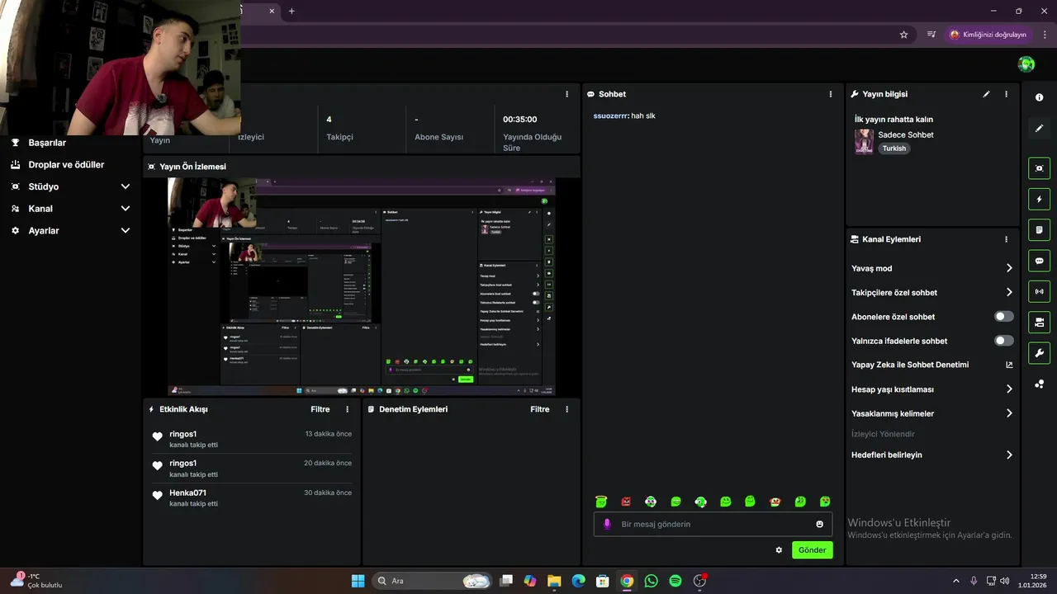Enable Abonelere özel sohbet toggle

[x=1003, y=317]
